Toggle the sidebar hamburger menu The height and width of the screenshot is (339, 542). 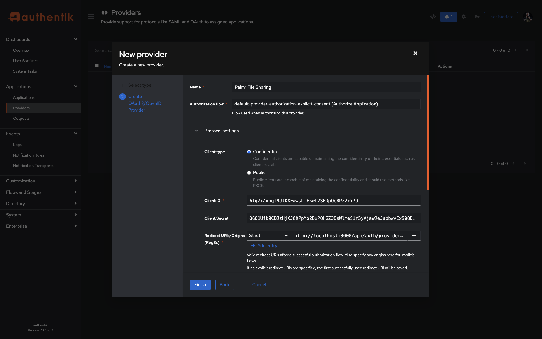91,17
